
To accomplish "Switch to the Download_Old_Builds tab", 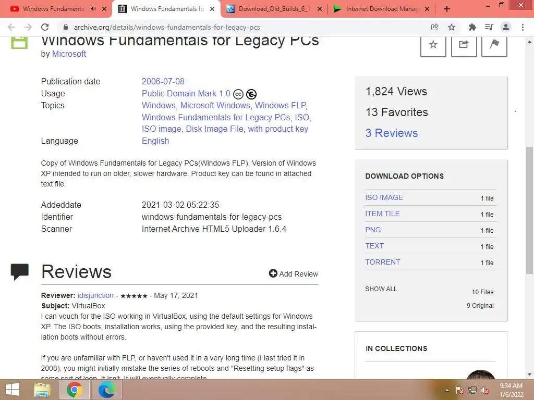I will pyautogui.click(x=274, y=9).
